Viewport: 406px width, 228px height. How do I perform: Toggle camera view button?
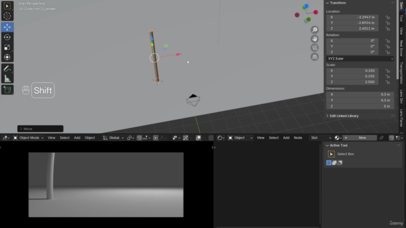coord(315,48)
